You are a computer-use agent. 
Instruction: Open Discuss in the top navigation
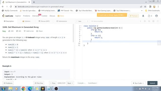[x=52, y=16]
